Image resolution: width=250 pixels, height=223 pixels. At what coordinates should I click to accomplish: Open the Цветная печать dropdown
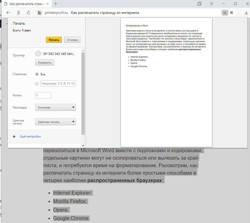55,122
